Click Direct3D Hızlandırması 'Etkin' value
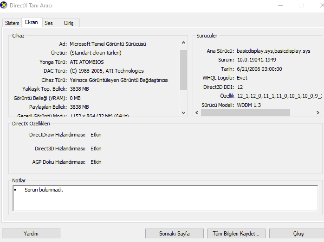The width and height of the screenshot is (324, 242). click(x=96, y=149)
